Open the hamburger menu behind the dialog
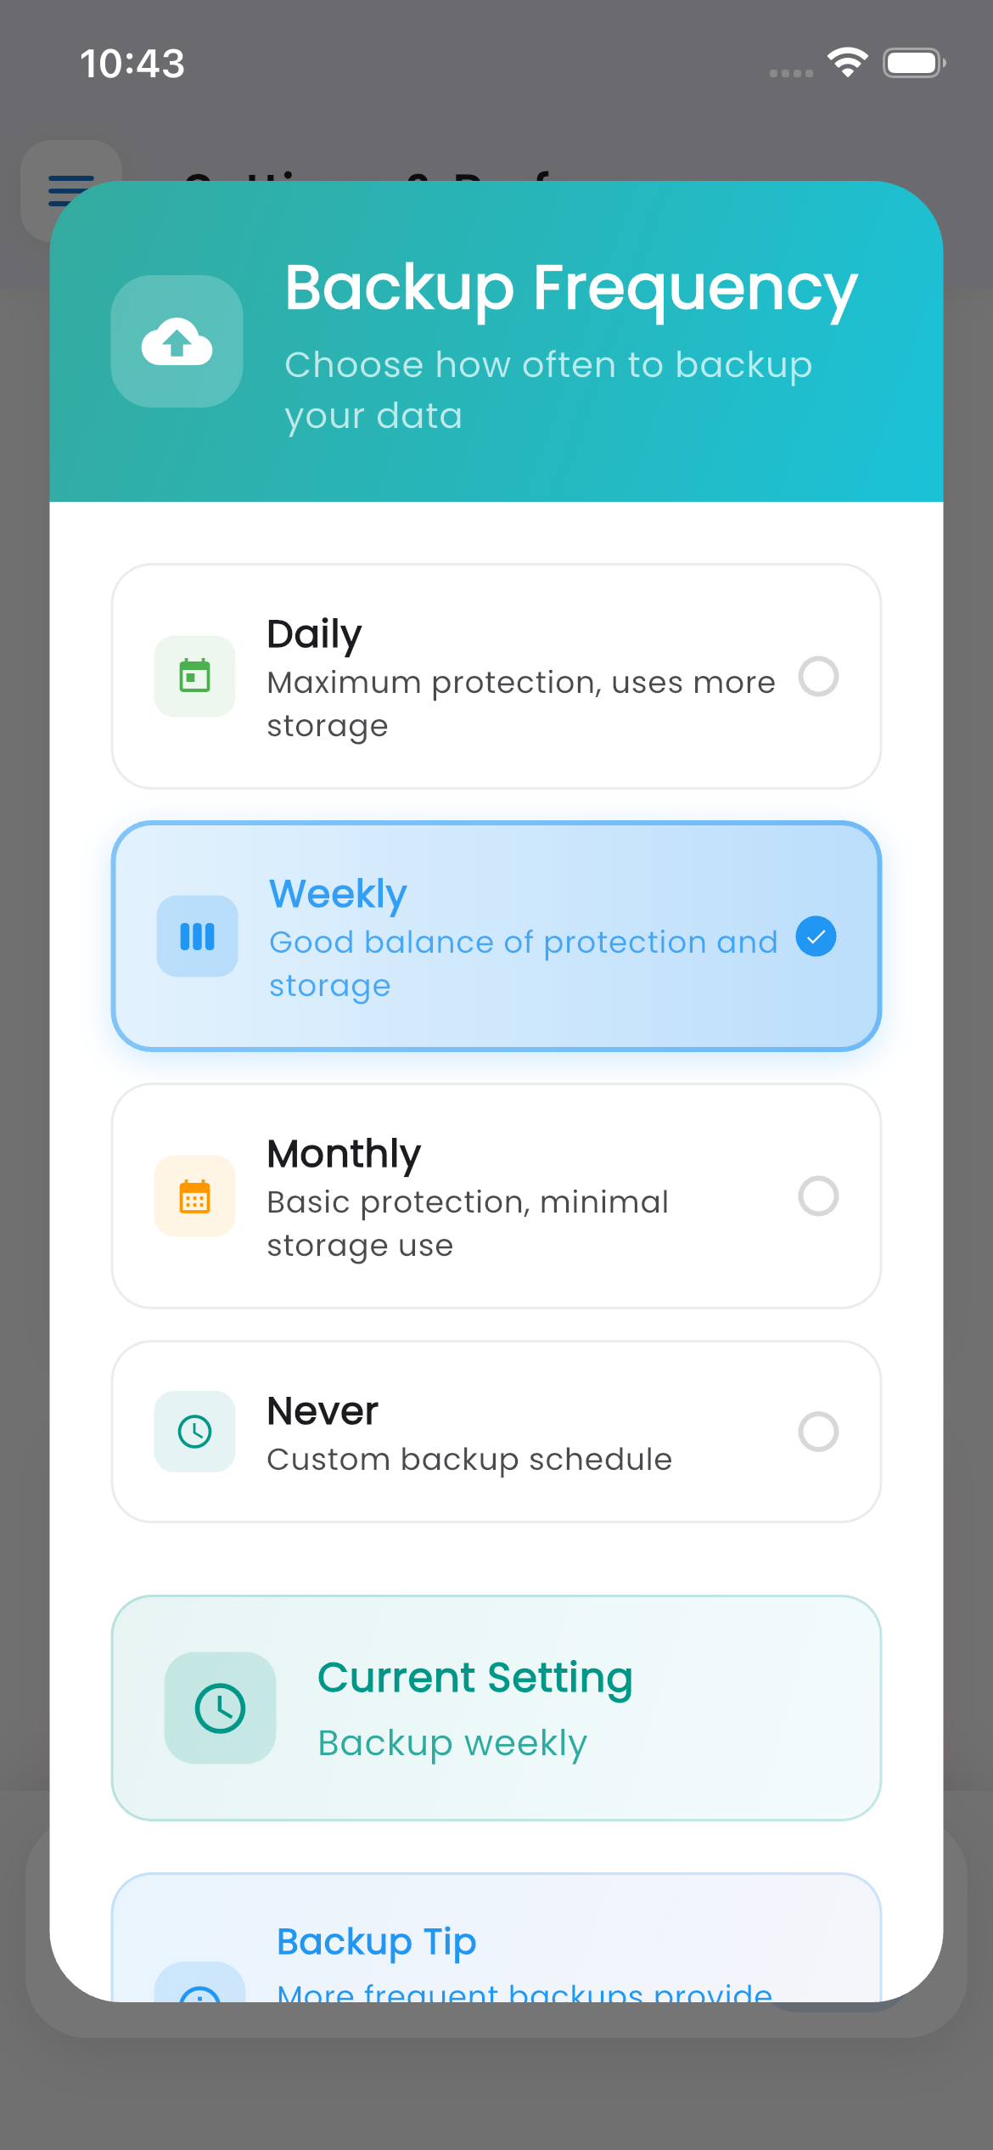Screen dimensions: 993x2150 coord(70,189)
